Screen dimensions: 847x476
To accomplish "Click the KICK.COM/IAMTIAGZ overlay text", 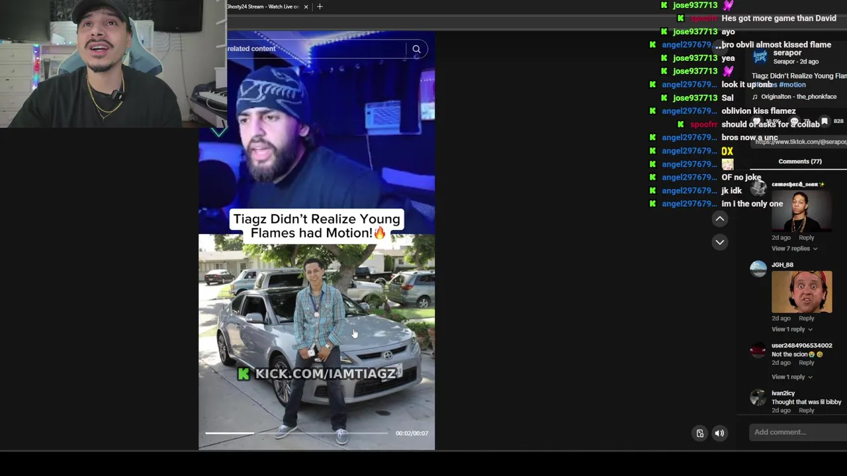I will coord(326,374).
